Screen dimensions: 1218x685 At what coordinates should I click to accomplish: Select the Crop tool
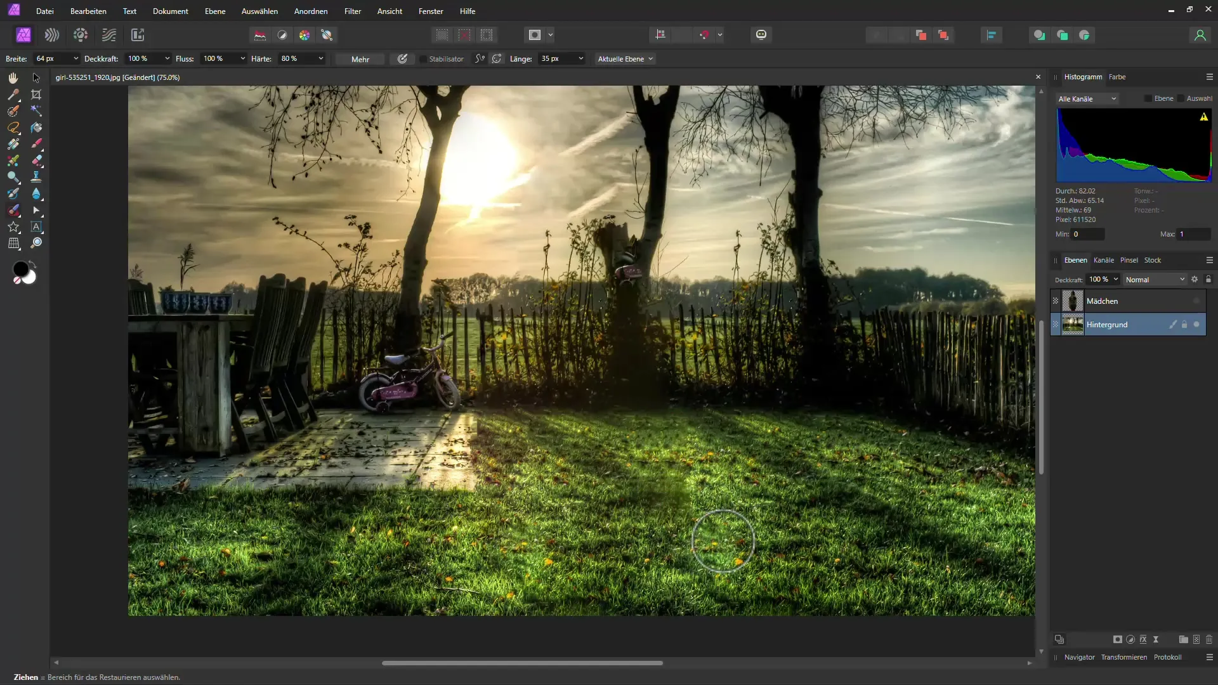click(x=36, y=95)
